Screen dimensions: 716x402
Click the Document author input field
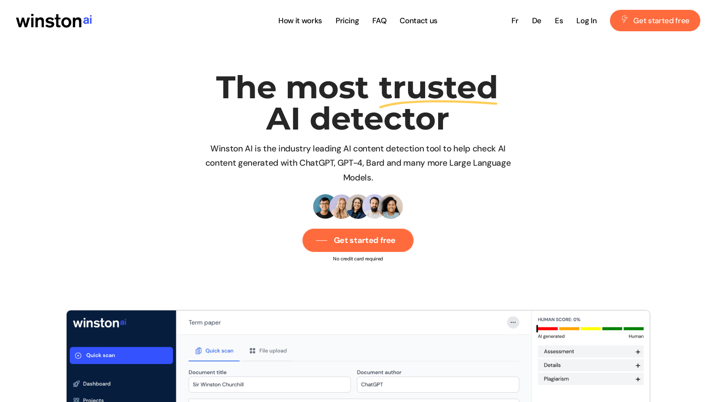438,385
